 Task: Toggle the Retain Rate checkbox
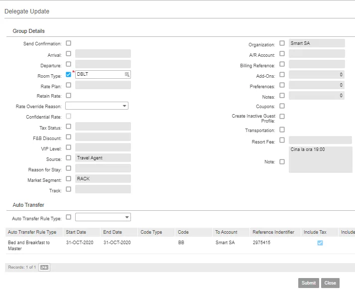68,95
